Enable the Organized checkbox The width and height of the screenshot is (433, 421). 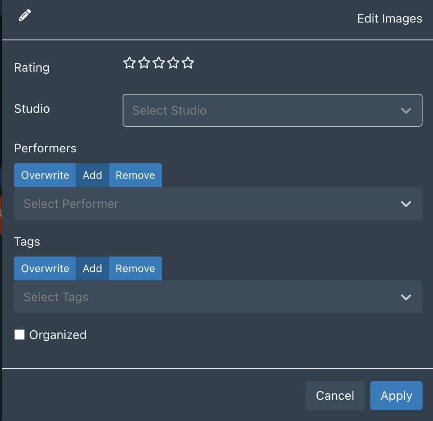tap(20, 334)
